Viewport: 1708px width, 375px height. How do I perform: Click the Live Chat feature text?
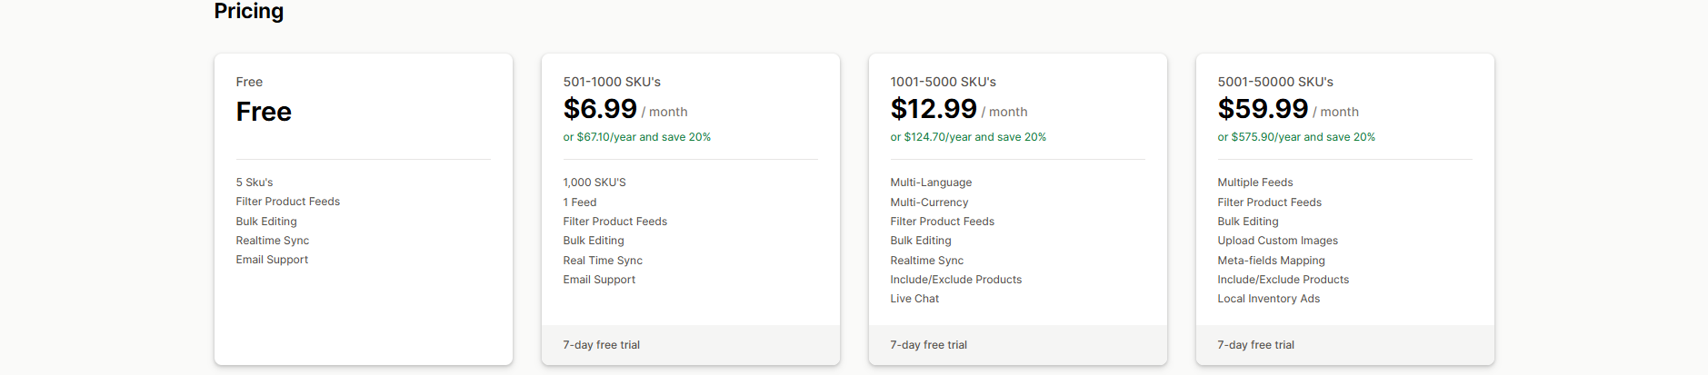click(914, 299)
